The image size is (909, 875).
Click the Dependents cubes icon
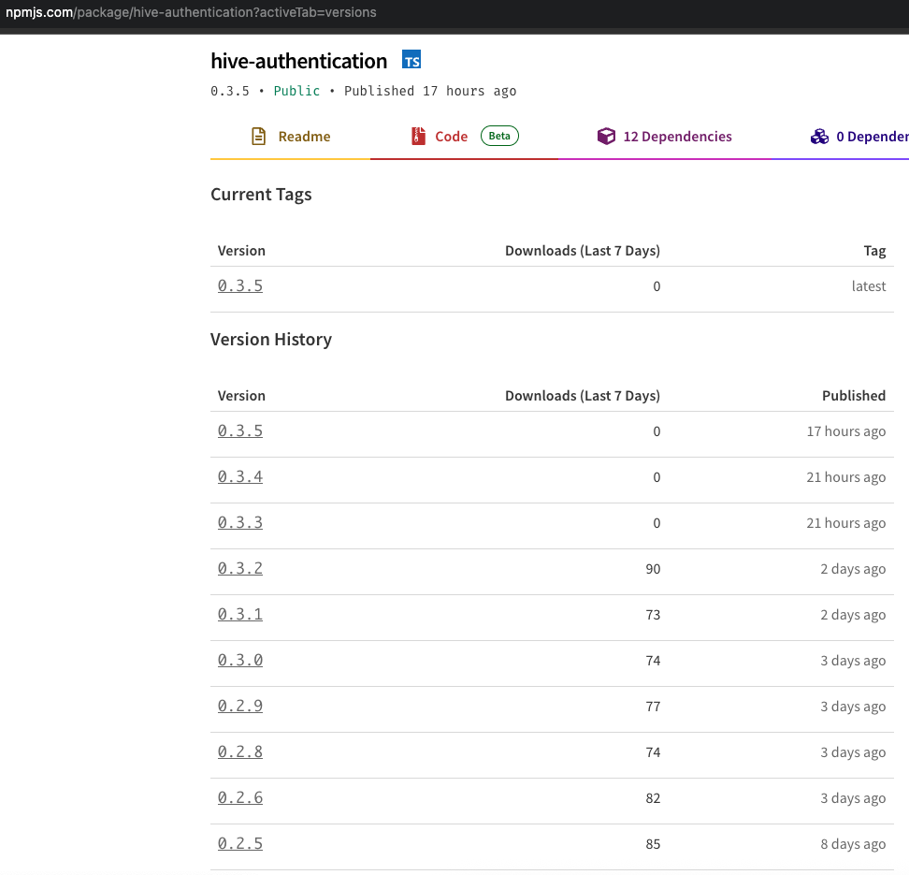tap(820, 137)
